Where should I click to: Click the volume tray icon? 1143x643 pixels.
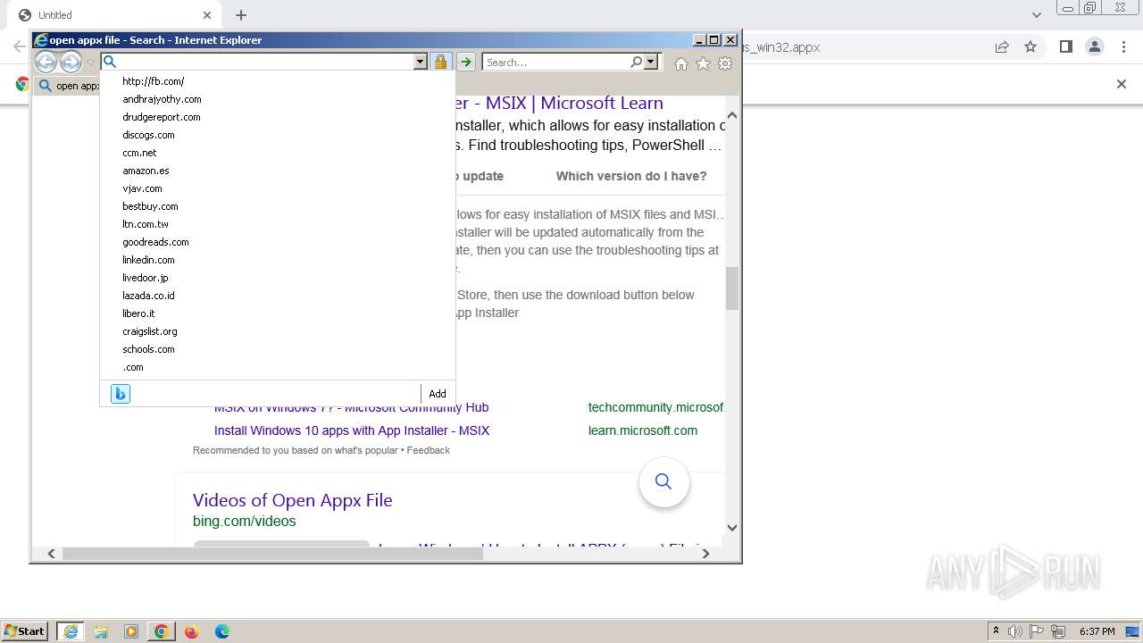[x=1014, y=631]
